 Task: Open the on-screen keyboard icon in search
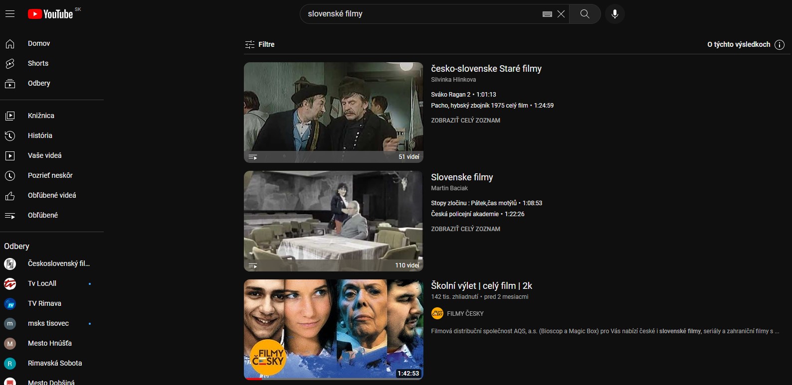547,14
